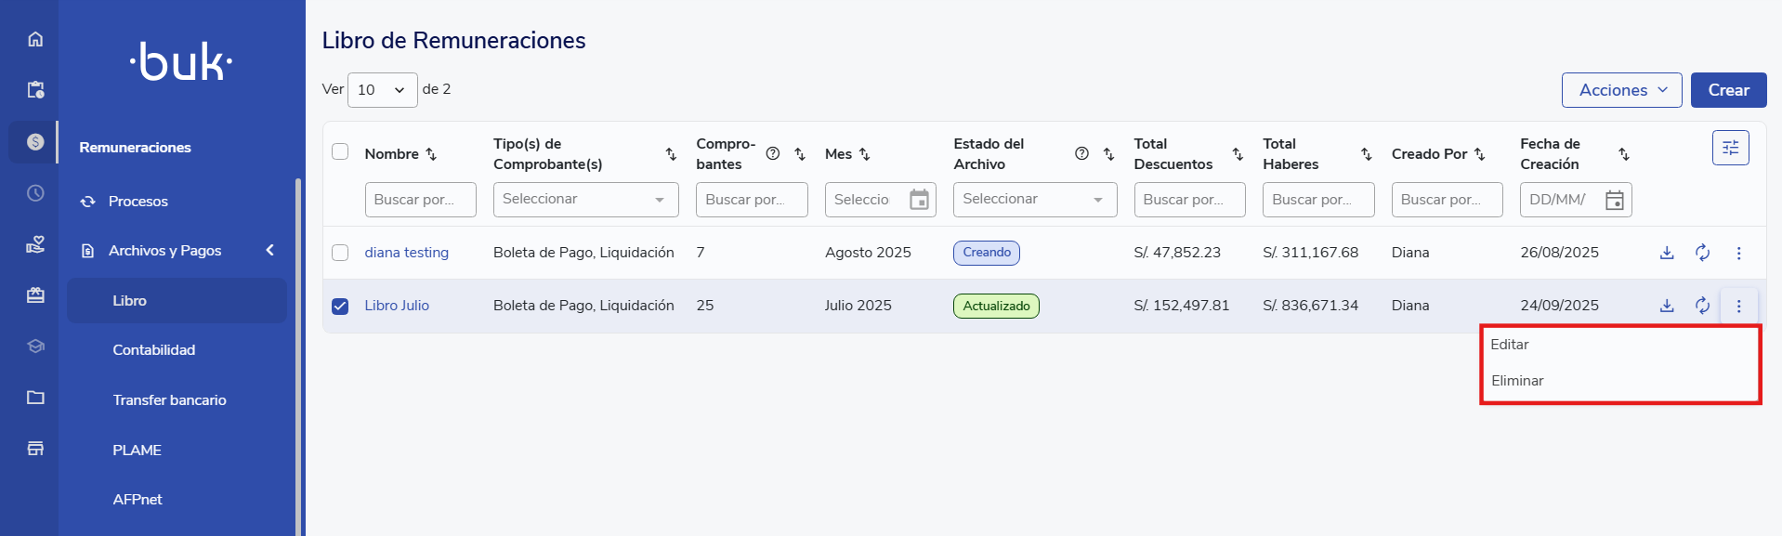Uncheck the Libro Julio row checkbox

coord(340,306)
